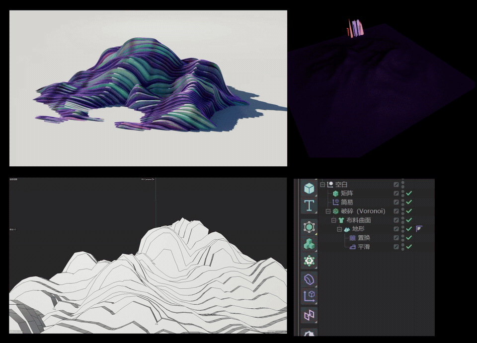
Task: Disable the 简易 effector's green checkmark
Action: coord(409,202)
